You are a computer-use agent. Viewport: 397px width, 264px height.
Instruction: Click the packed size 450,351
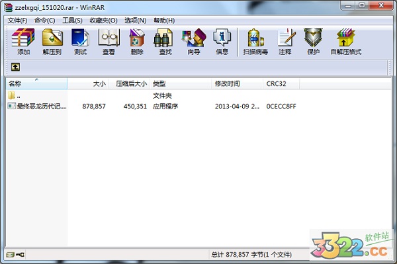[x=135, y=107]
